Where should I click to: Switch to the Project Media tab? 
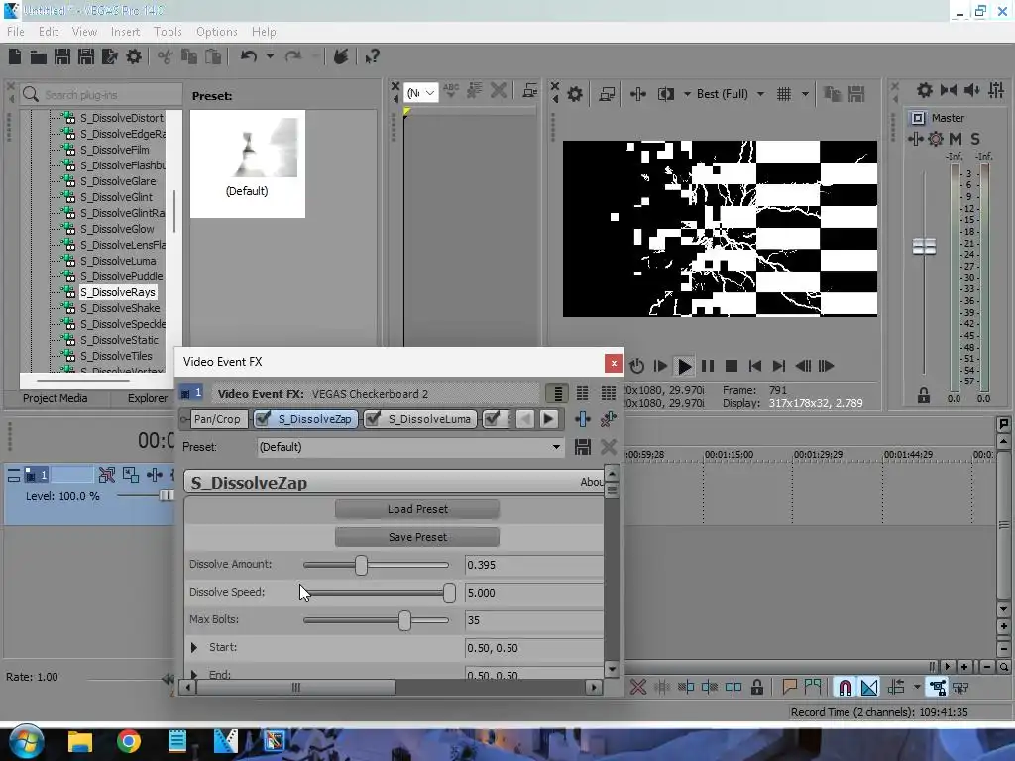point(56,398)
